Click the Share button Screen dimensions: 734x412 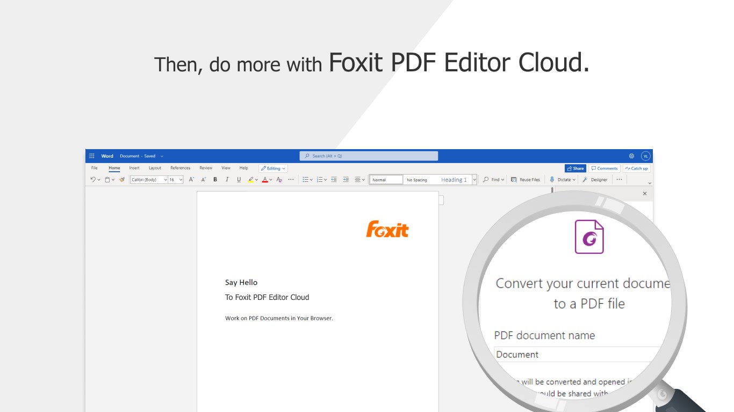pyautogui.click(x=575, y=168)
